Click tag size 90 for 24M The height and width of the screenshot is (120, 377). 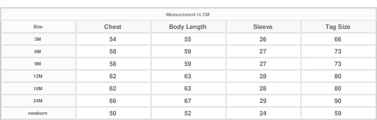tap(338, 101)
